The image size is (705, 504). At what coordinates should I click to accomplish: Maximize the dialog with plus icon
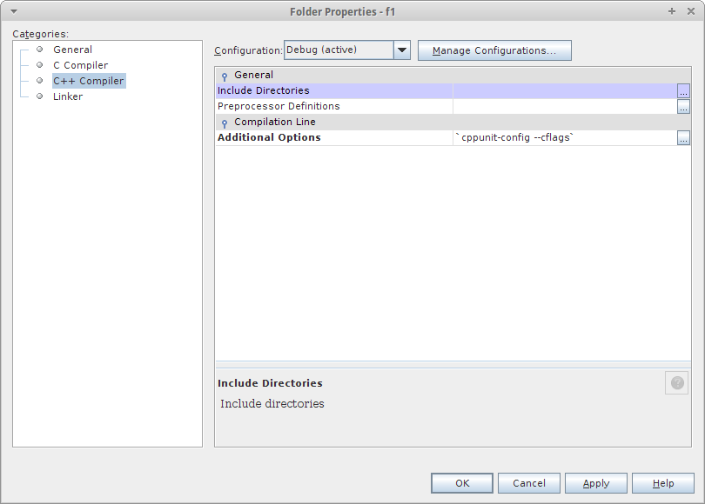pos(672,11)
